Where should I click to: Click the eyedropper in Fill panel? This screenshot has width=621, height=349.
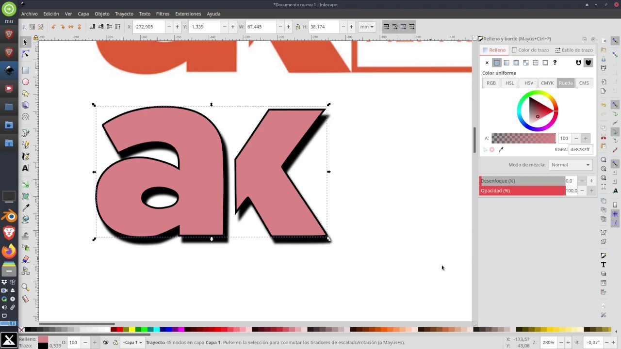coord(501,150)
